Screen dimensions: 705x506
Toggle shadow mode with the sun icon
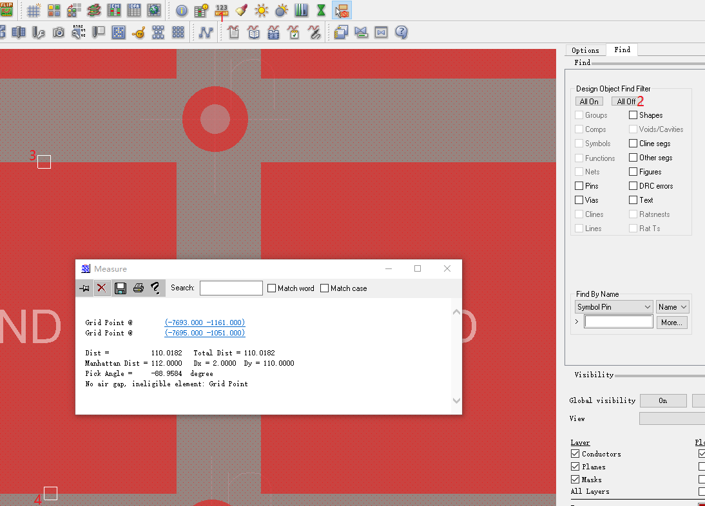260,10
